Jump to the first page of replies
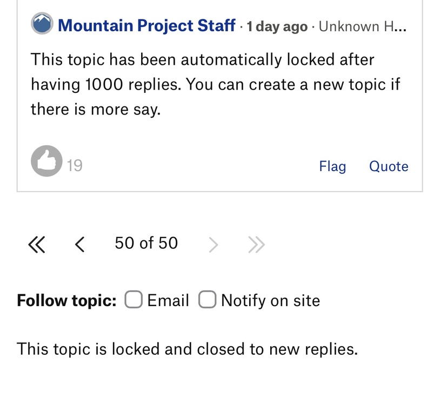The height and width of the screenshot is (405, 440). point(36,245)
